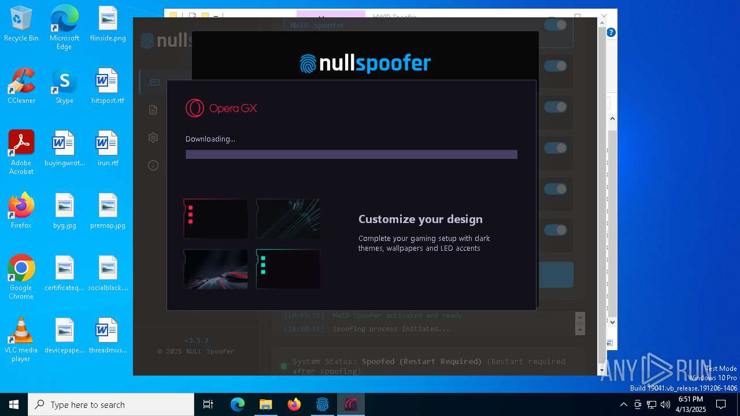Click the 'Downloading...' status text
The image size is (740, 416).
210,139
